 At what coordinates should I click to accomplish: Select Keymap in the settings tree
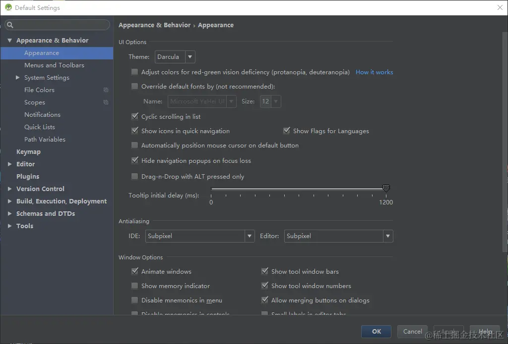tap(28, 152)
